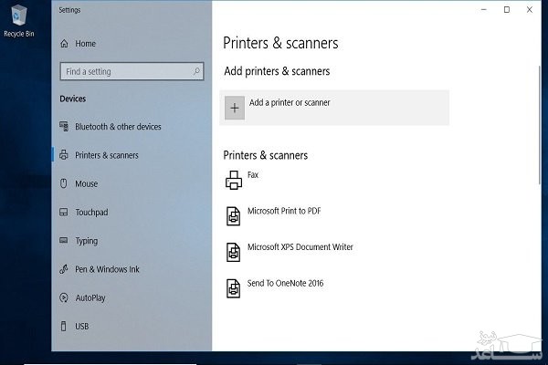
Task: Select the Fax printer icon
Action: tap(234, 181)
